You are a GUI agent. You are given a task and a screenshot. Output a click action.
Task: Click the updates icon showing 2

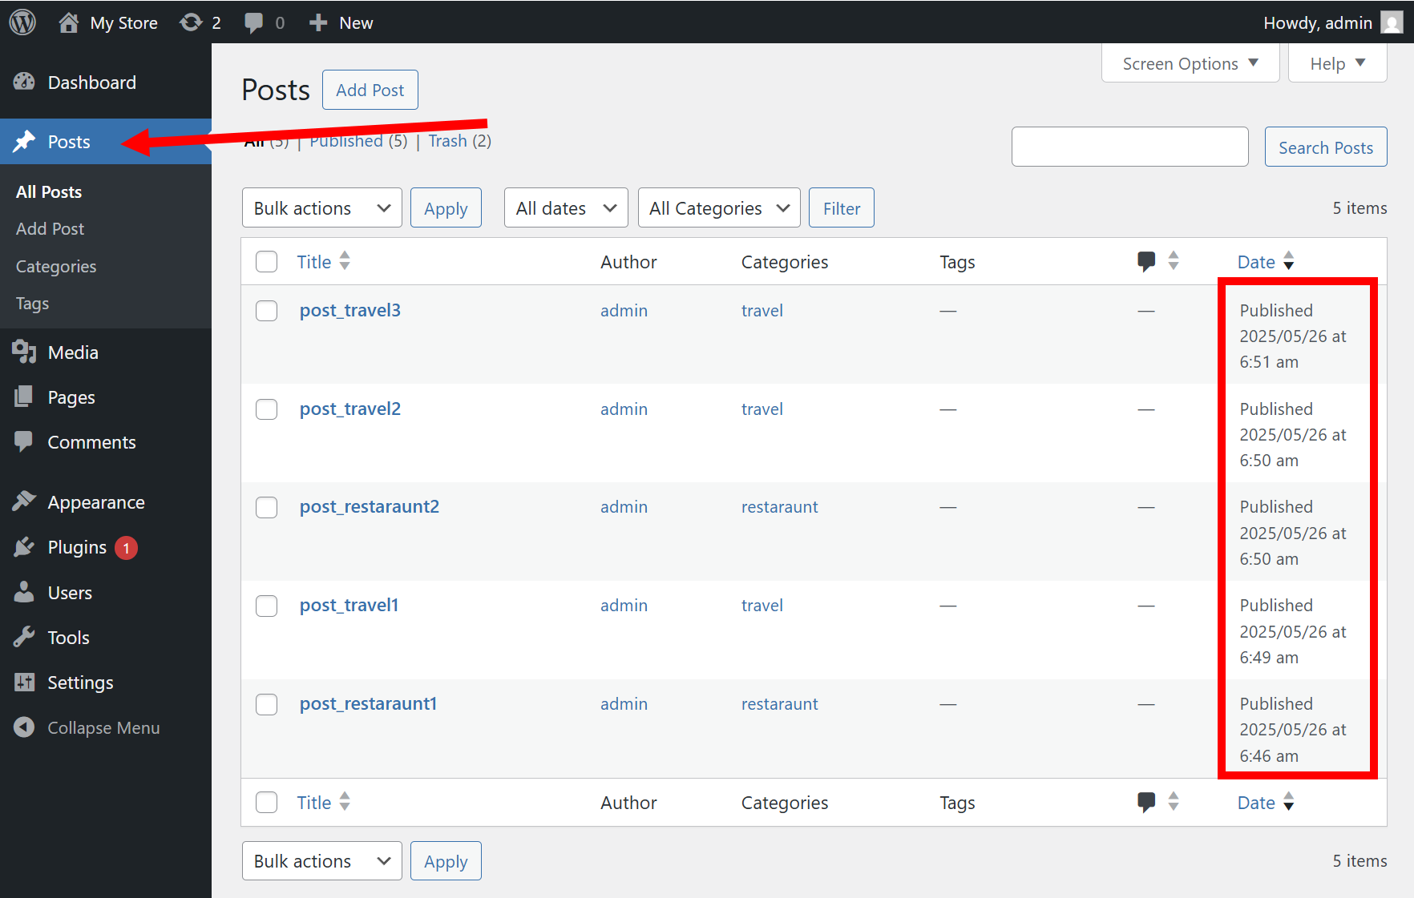point(191,22)
